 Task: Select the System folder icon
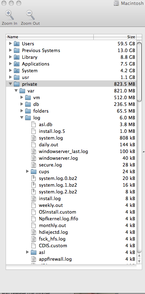click(x=17, y=71)
